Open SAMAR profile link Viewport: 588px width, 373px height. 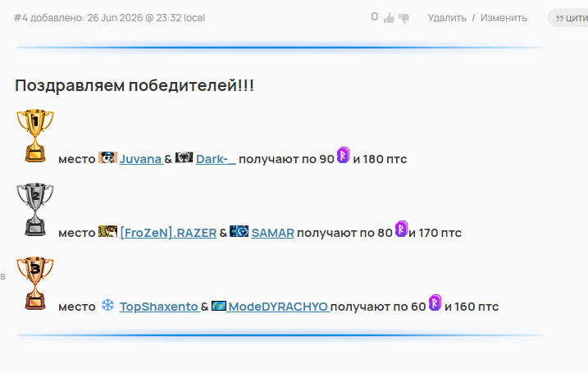tap(272, 233)
